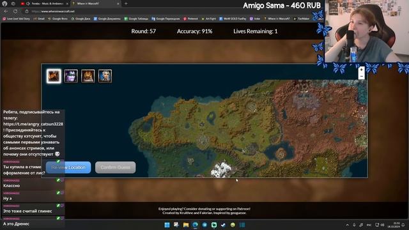This screenshot has width=409, height=230.
Task: Open Google Диск bookmark
Action: click(x=81, y=19)
